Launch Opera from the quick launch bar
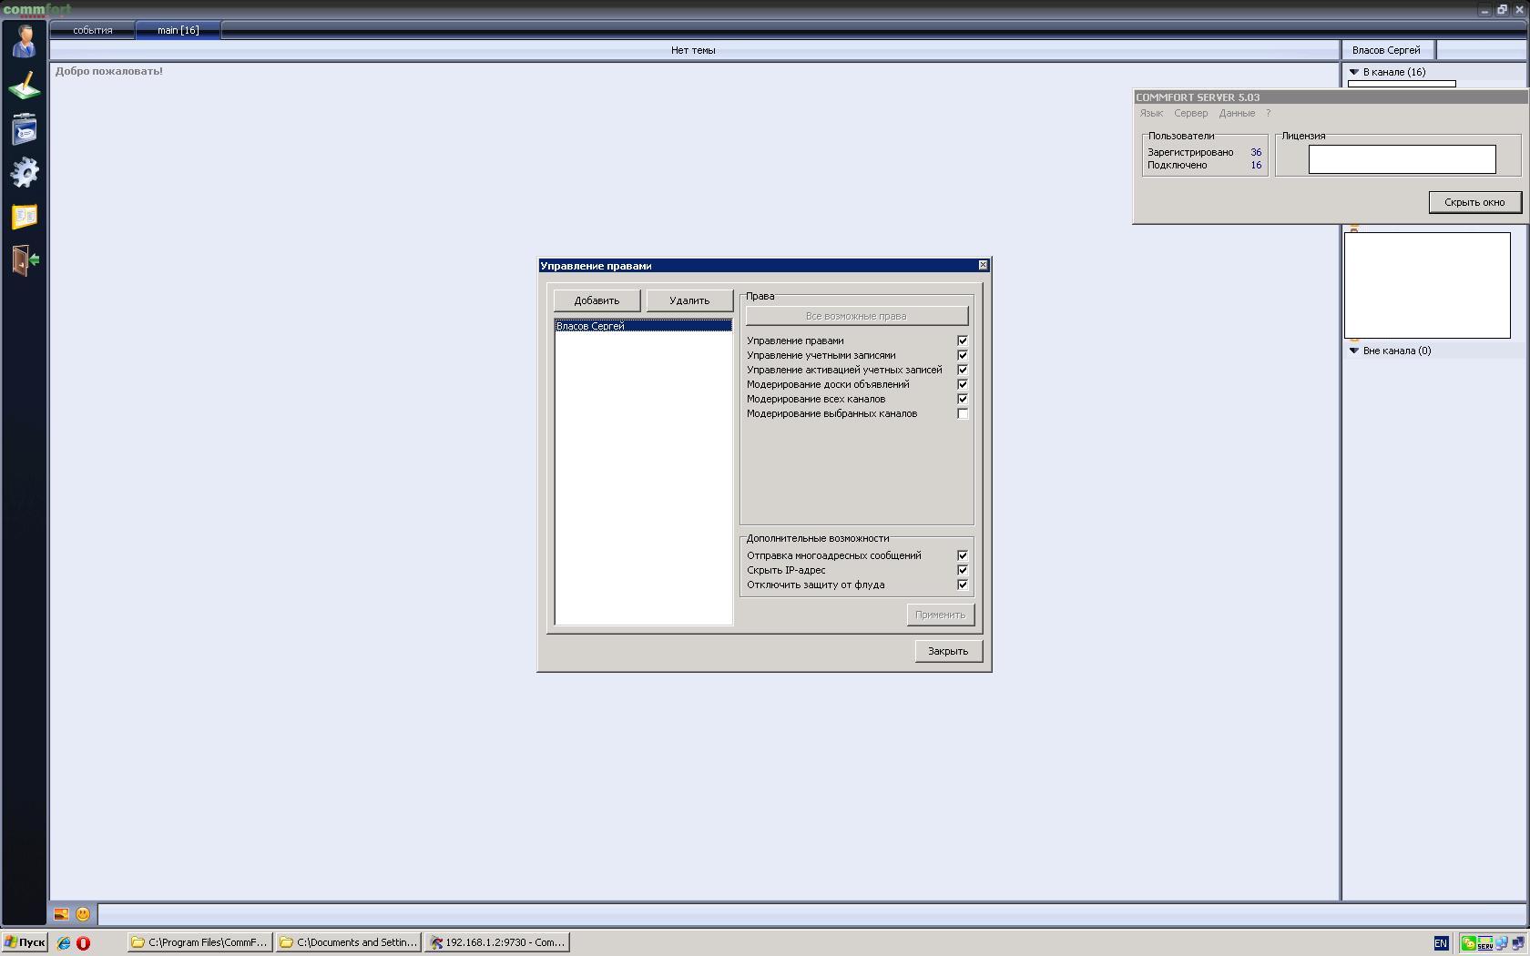Viewport: 1530px width, 956px height. 83,943
